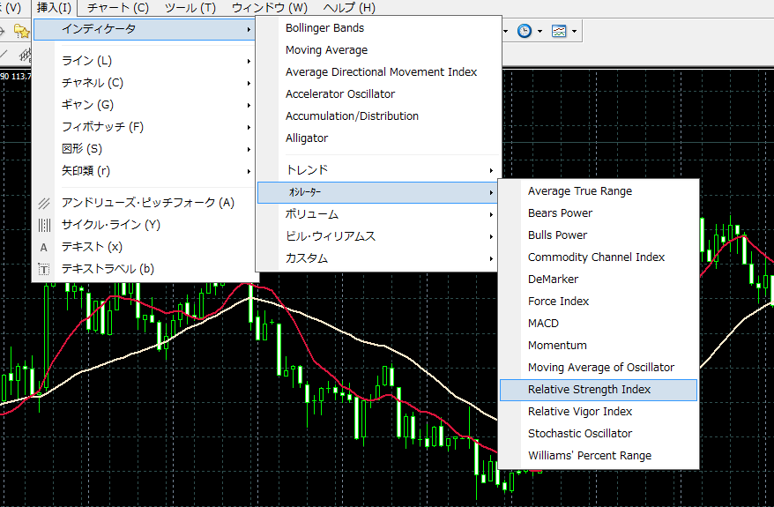This screenshot has height=507, width=774.
Task: Click the cycle lines icon
Action: pos(44,225)
